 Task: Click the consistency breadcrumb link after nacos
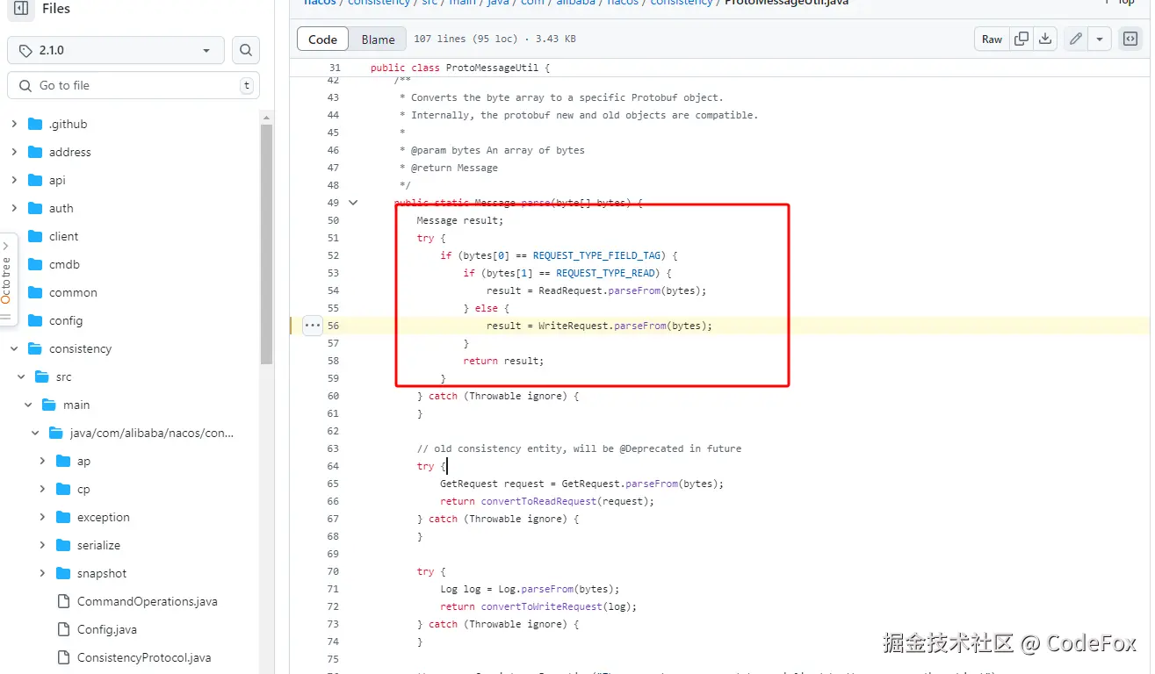pyautogui.click(x=682, y=3)
